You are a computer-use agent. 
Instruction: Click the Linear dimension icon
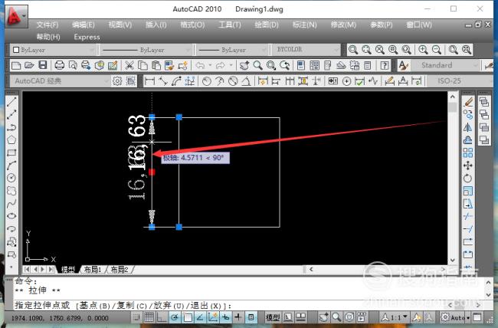pyautogui.click(x=149, y=81)
